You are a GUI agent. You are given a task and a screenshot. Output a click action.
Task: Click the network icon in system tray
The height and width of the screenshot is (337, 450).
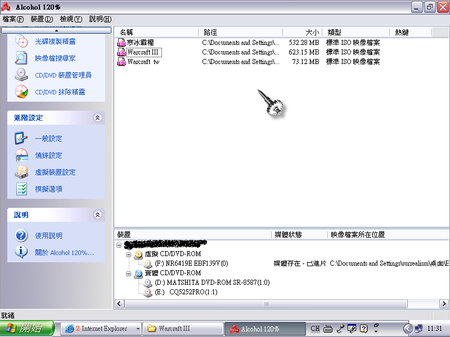coord(418,329)
